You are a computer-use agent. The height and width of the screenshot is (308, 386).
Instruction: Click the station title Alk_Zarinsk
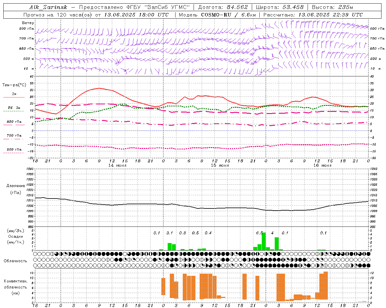click(48, 7)
